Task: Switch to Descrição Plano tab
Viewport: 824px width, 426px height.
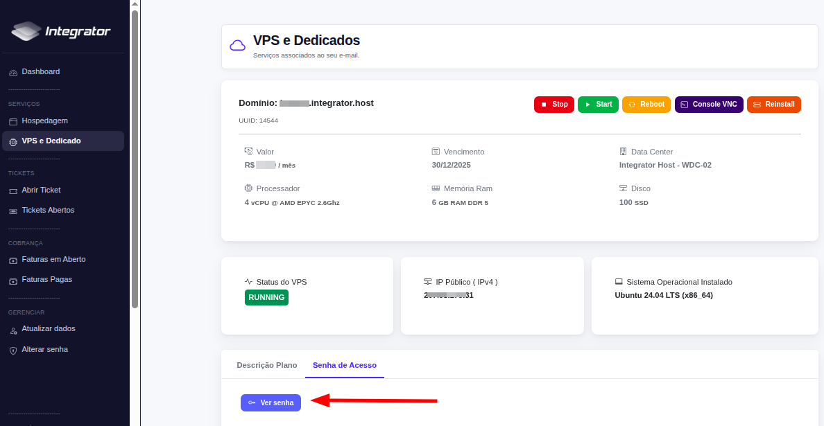Action: 266,365
